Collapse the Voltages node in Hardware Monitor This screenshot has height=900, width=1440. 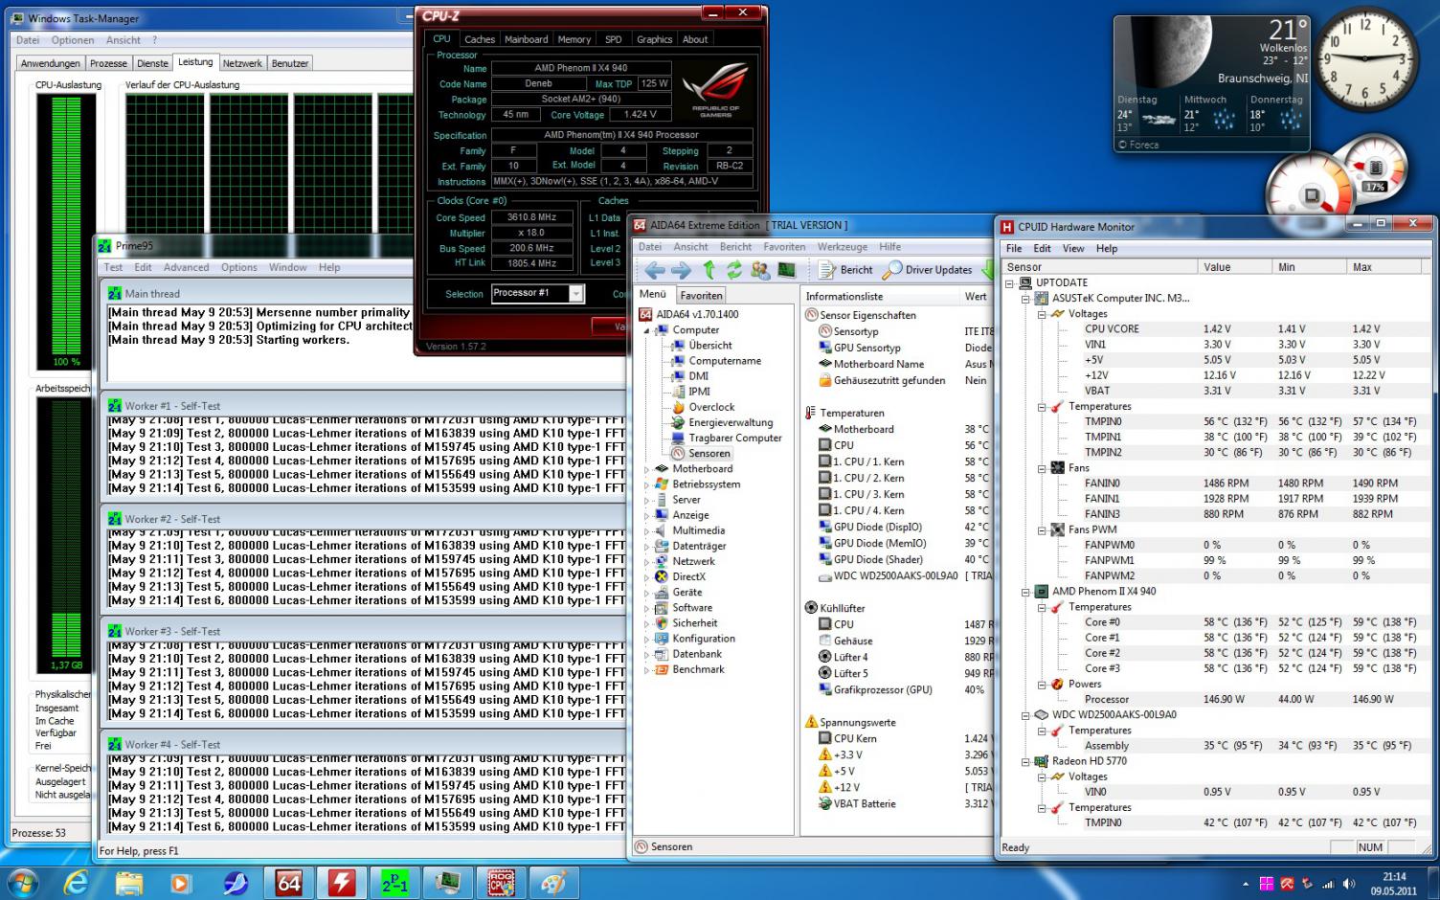pos(1042,314)
